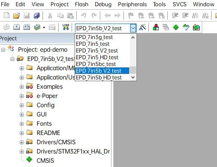
Task: Toggle the target selection combo box arrow
Action: (x=133, y=28)
